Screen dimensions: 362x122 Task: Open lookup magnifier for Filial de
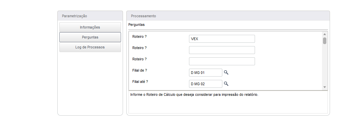226,73
